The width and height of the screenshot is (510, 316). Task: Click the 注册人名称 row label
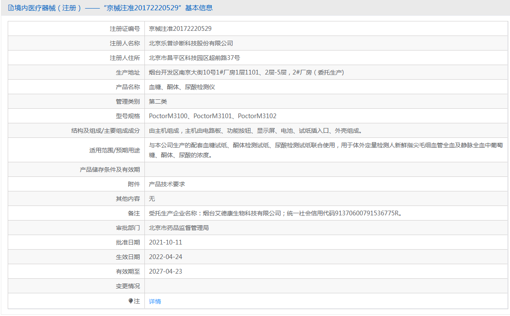coord(125,43)
